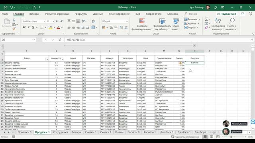Image resolution: width=255 pixels, height=143 pixels.
Task: Adjust the zoom slider in status bar
Action: tap(231, 137)
